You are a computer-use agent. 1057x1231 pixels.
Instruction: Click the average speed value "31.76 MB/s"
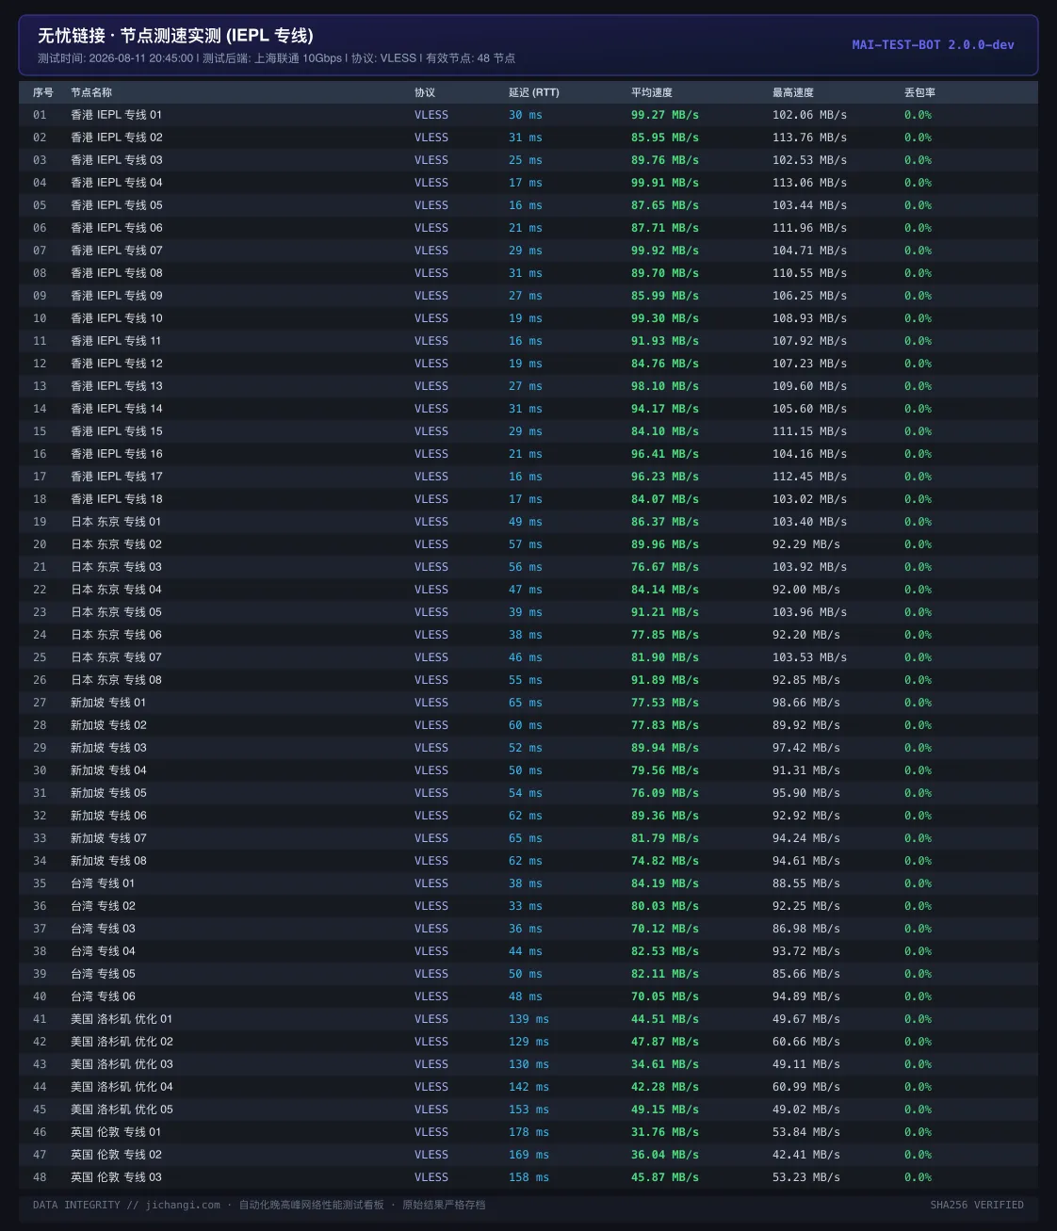click(x=665, y=1132)
